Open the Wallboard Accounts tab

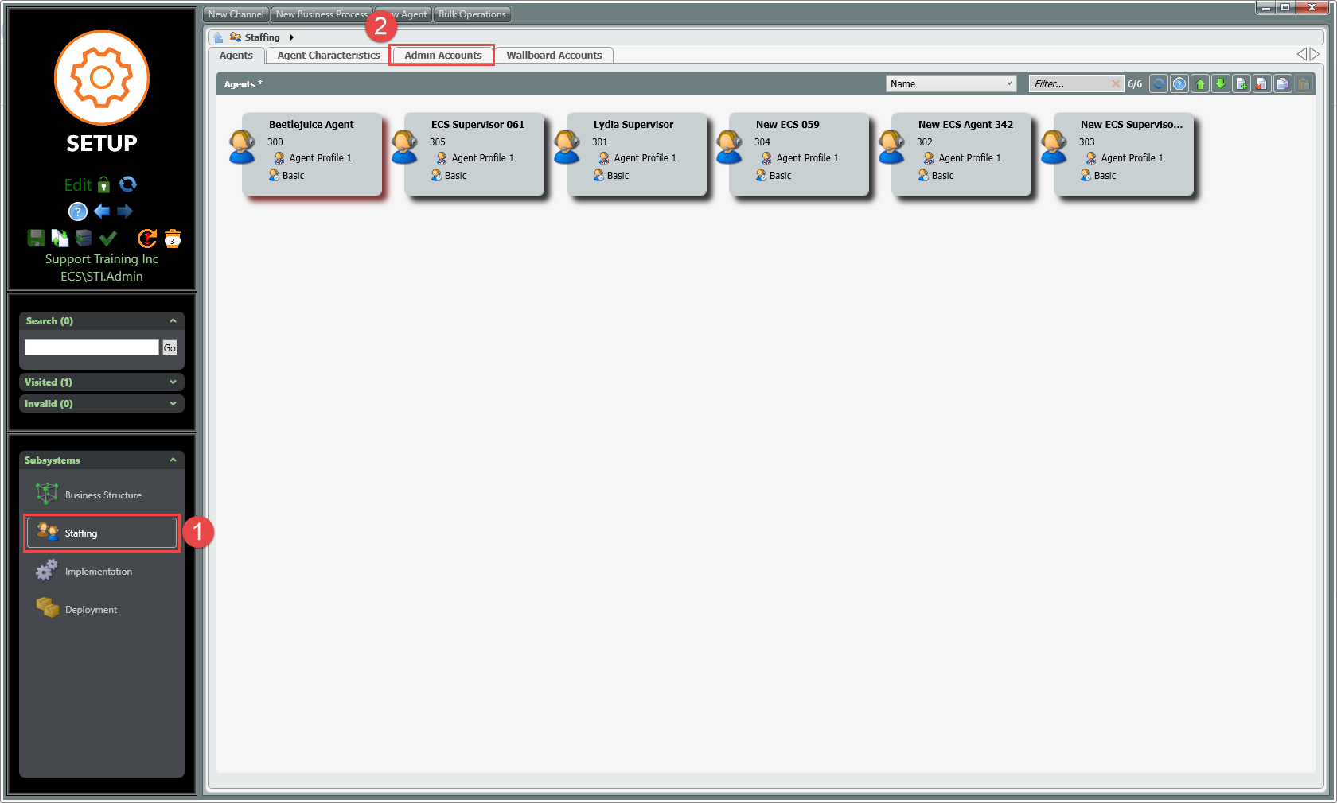pos(554,56)
